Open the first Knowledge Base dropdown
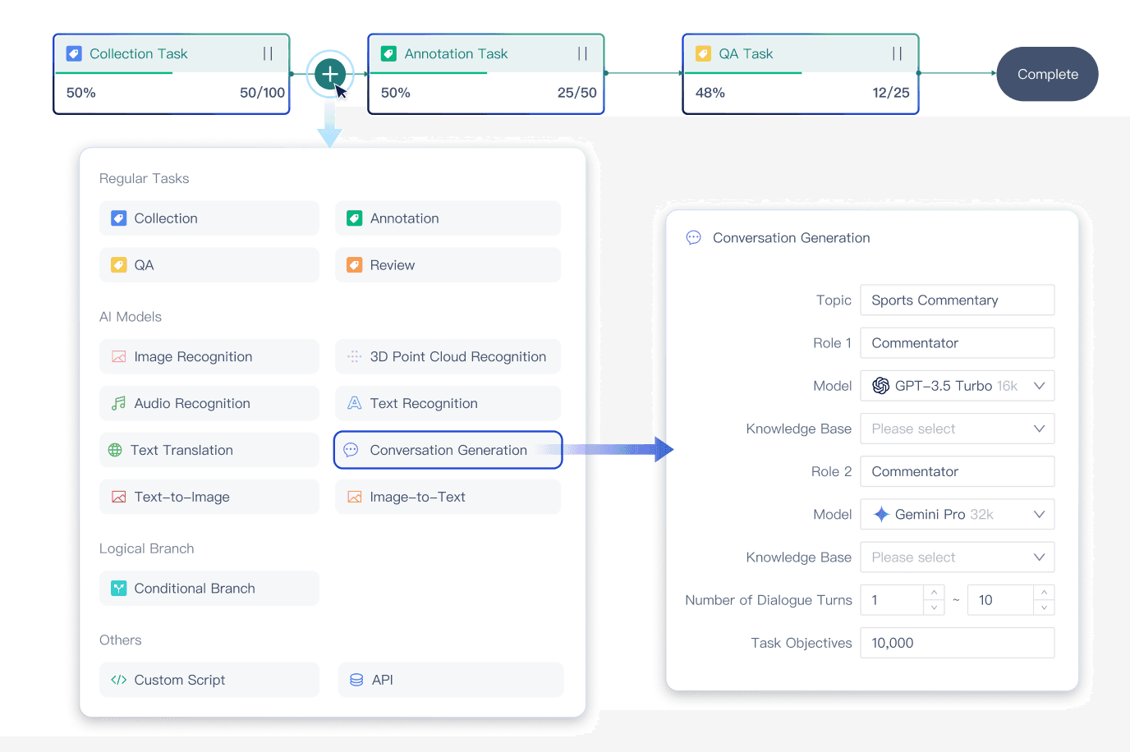This screenshot has height=752, width=1130. tap(1039, 429)
